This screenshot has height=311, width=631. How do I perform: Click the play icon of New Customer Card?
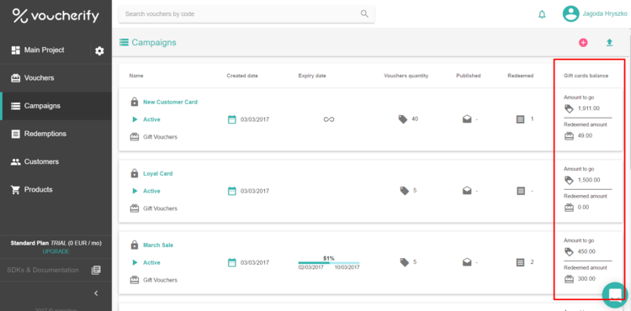pos(135,119)
